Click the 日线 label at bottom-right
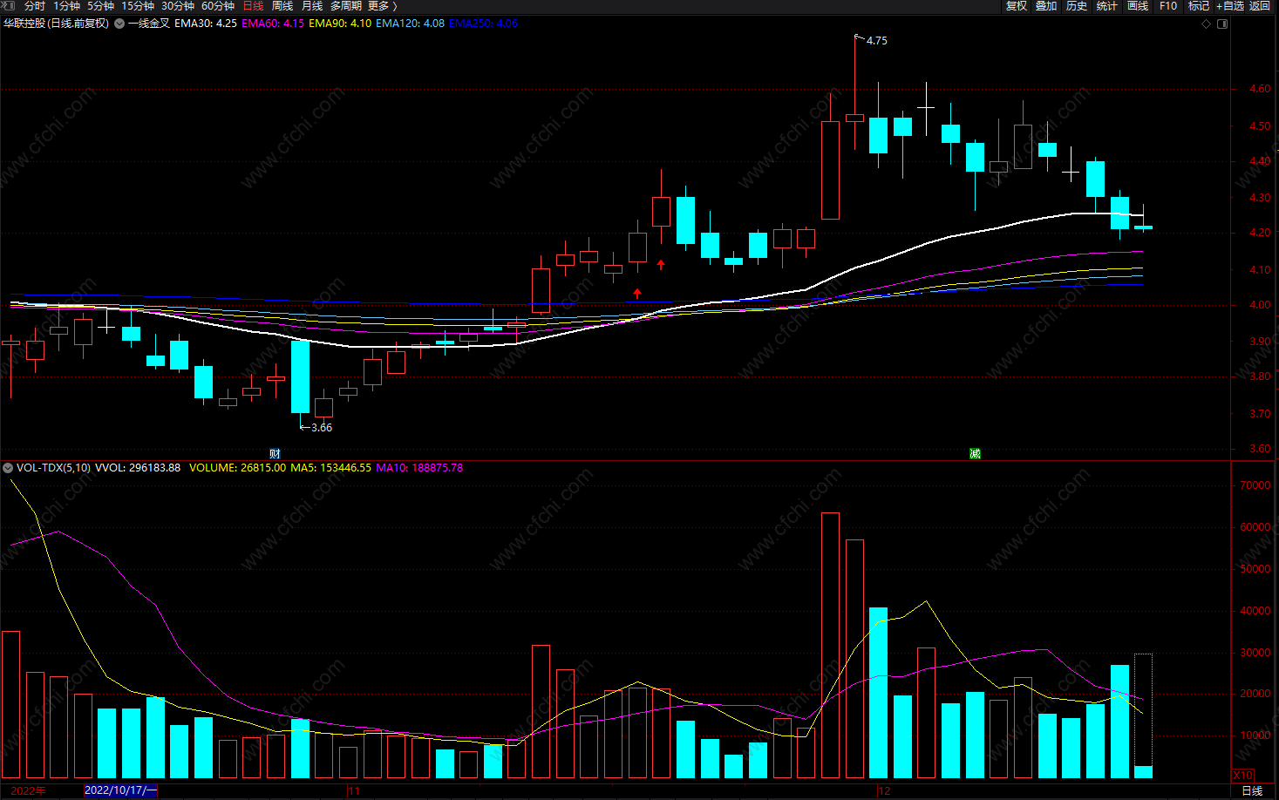 [x=1252, y=790]
